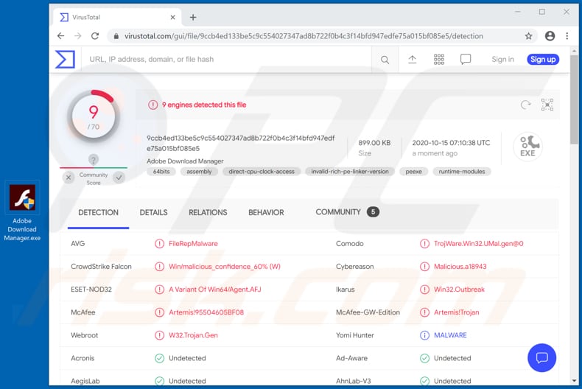Click the direct-cpu-clock-access tag
Viewport: 582px width, 389px height.
(262, 172)
